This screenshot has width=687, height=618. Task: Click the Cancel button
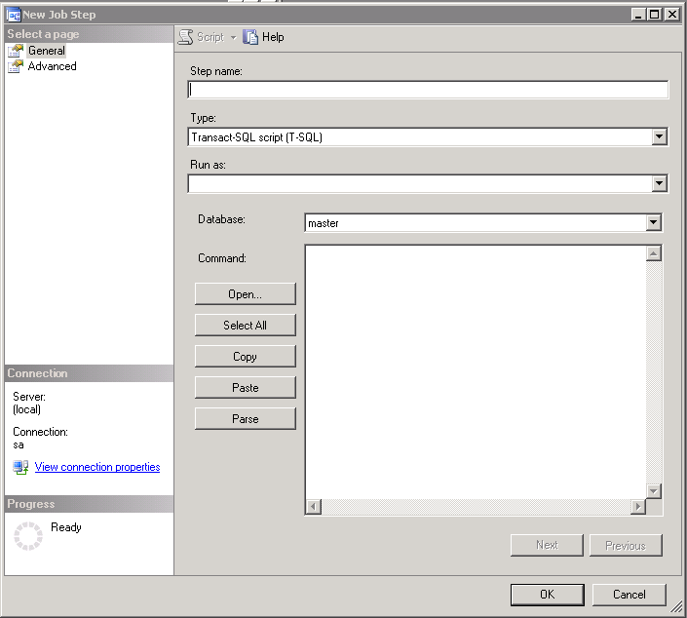[630, 595]
